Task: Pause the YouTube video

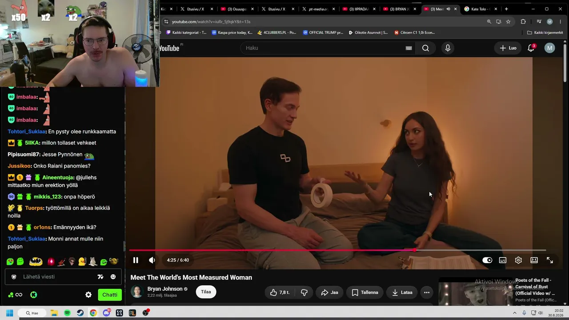Action: point(136,260)
